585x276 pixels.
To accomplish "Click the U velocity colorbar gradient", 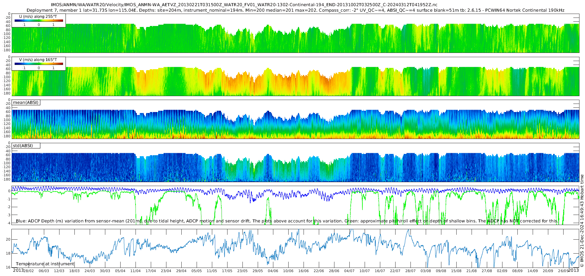I will click(39, 20).
